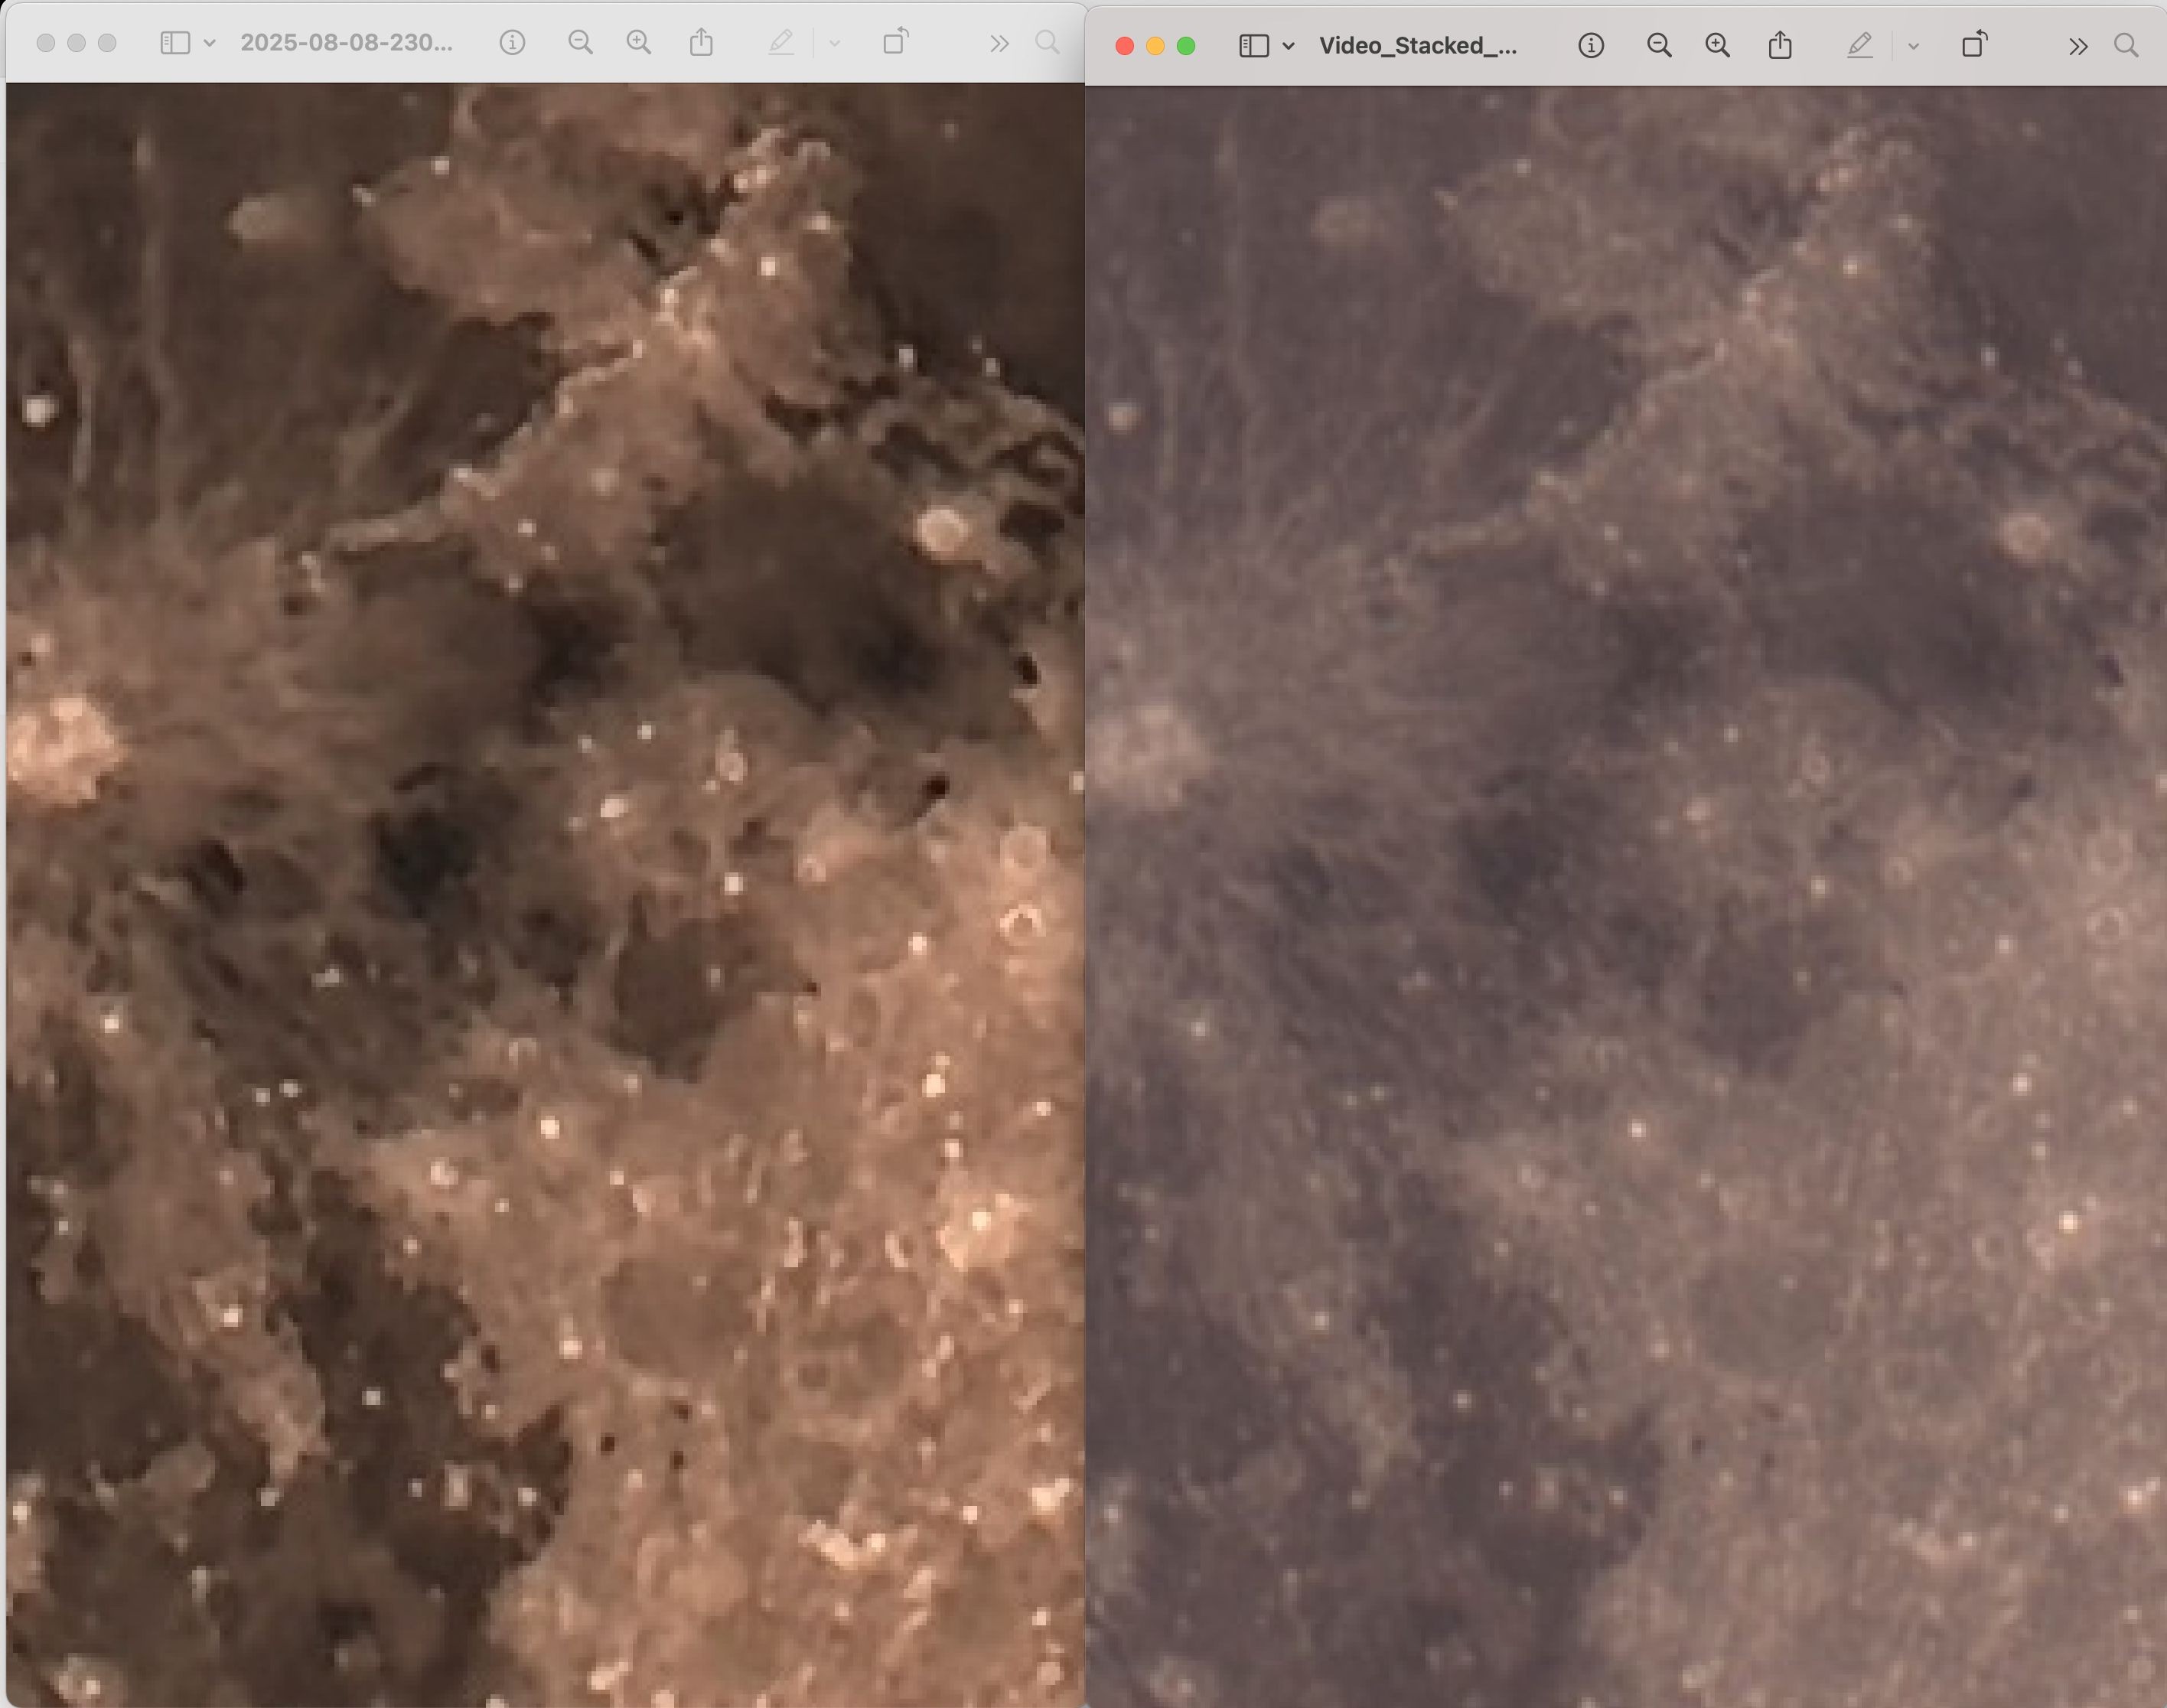
Task: Zoom in on Video_Stacked image
Action: coord(1718,46)
